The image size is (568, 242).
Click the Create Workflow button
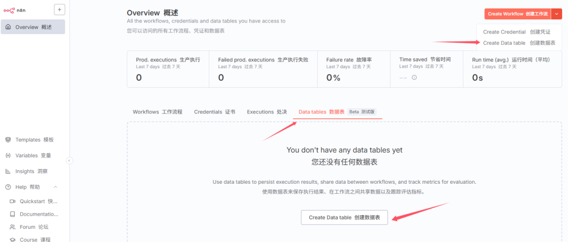[x=518, y=14]
